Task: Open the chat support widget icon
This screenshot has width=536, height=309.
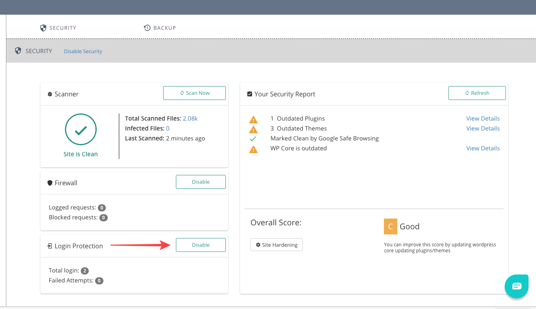Action: (x=517, y=286)
